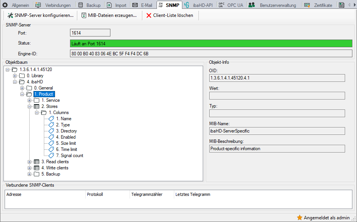Click the table icon of 3. Read clients
The width and height of the screenshot is (357, 222).
(37, 162)
